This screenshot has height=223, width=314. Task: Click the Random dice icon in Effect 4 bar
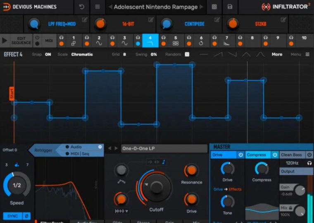187,54
